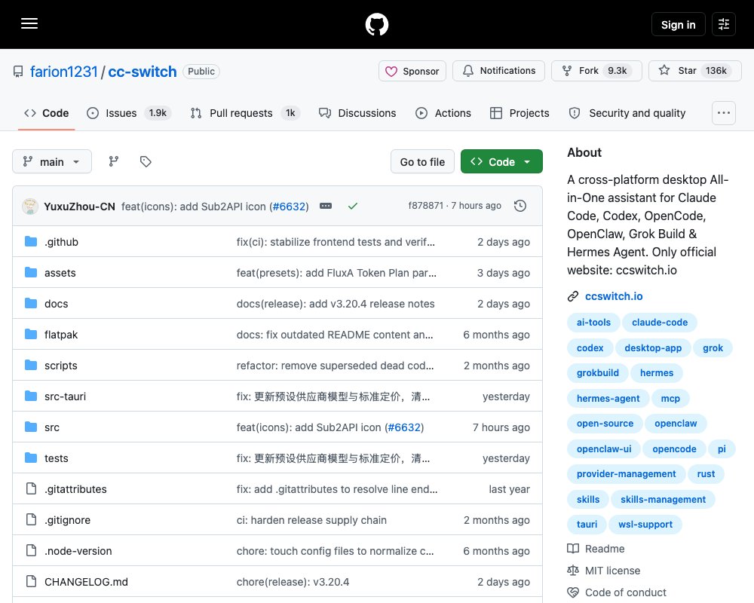Open the src folder name

coord(52,427)
